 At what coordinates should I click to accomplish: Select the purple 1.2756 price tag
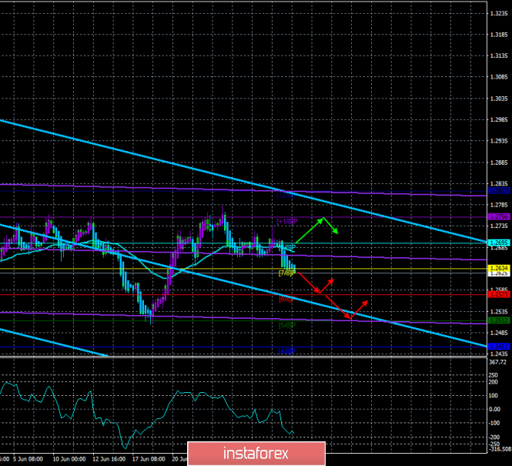(499, 217)
